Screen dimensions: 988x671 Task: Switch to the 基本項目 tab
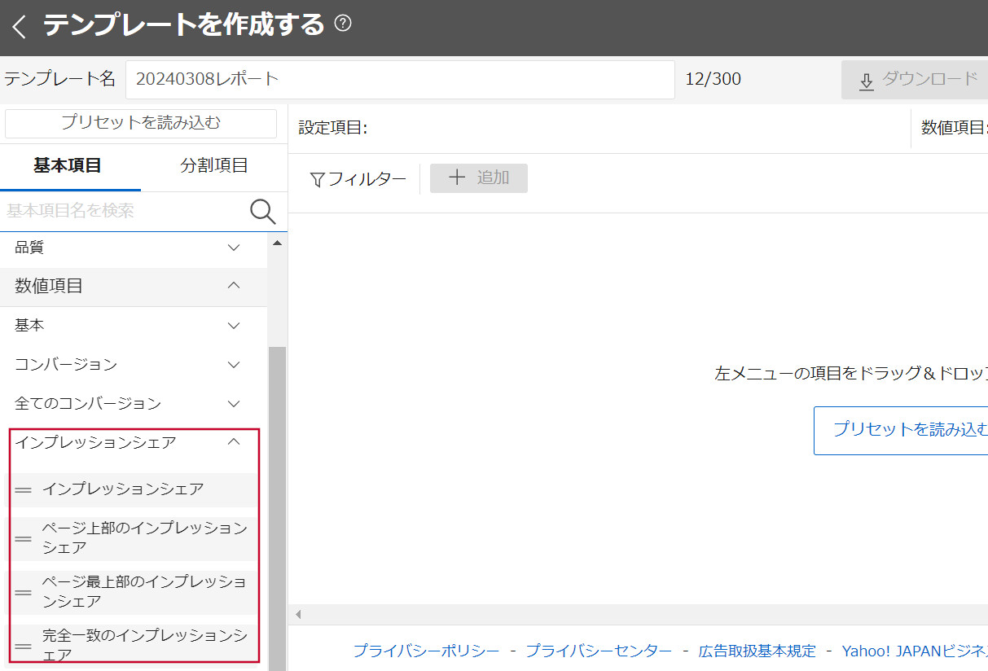coord(68,166)
